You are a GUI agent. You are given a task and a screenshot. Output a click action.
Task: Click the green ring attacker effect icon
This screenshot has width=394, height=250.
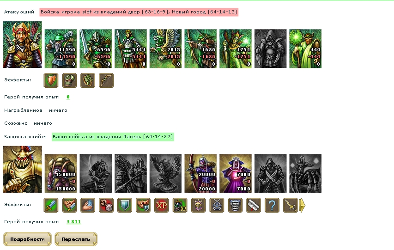tap(88, 80)
